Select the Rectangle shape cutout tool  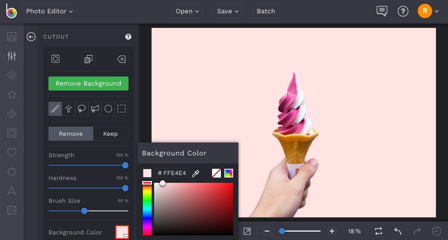121,109
